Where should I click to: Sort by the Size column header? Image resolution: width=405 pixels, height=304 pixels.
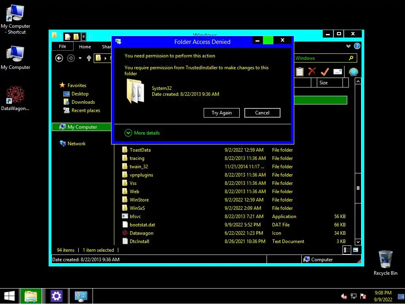pos(329,83)
